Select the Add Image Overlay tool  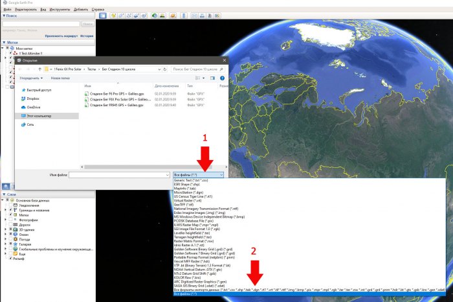click(x=136, y=16)
